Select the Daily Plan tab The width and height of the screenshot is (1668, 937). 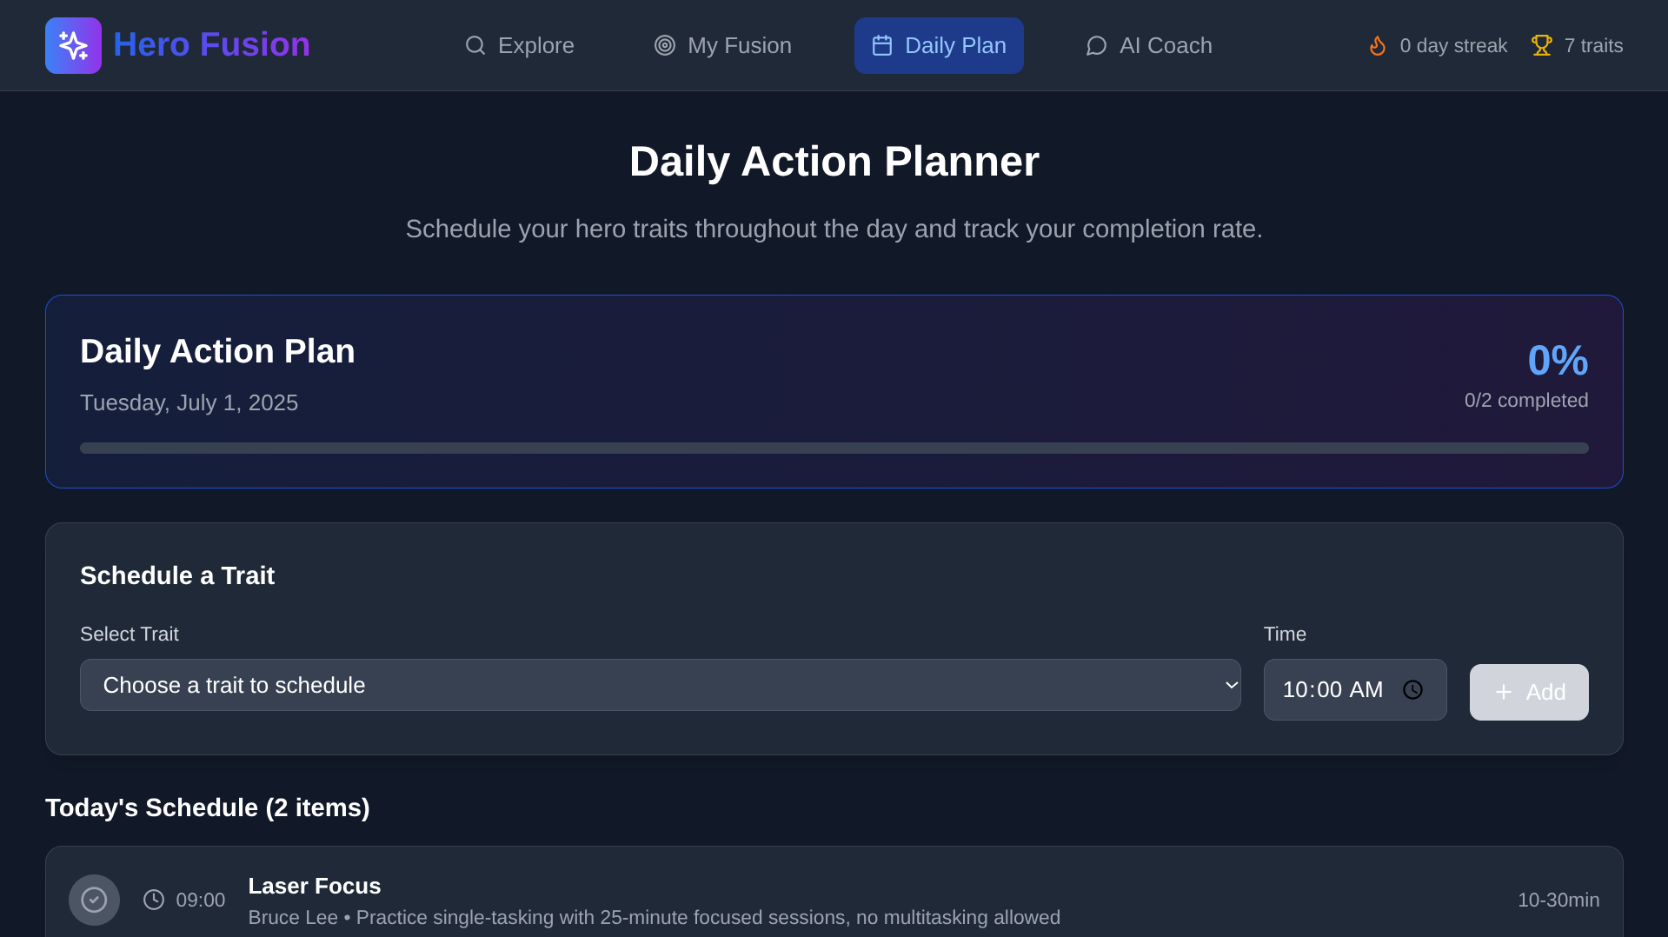[939, 45]
